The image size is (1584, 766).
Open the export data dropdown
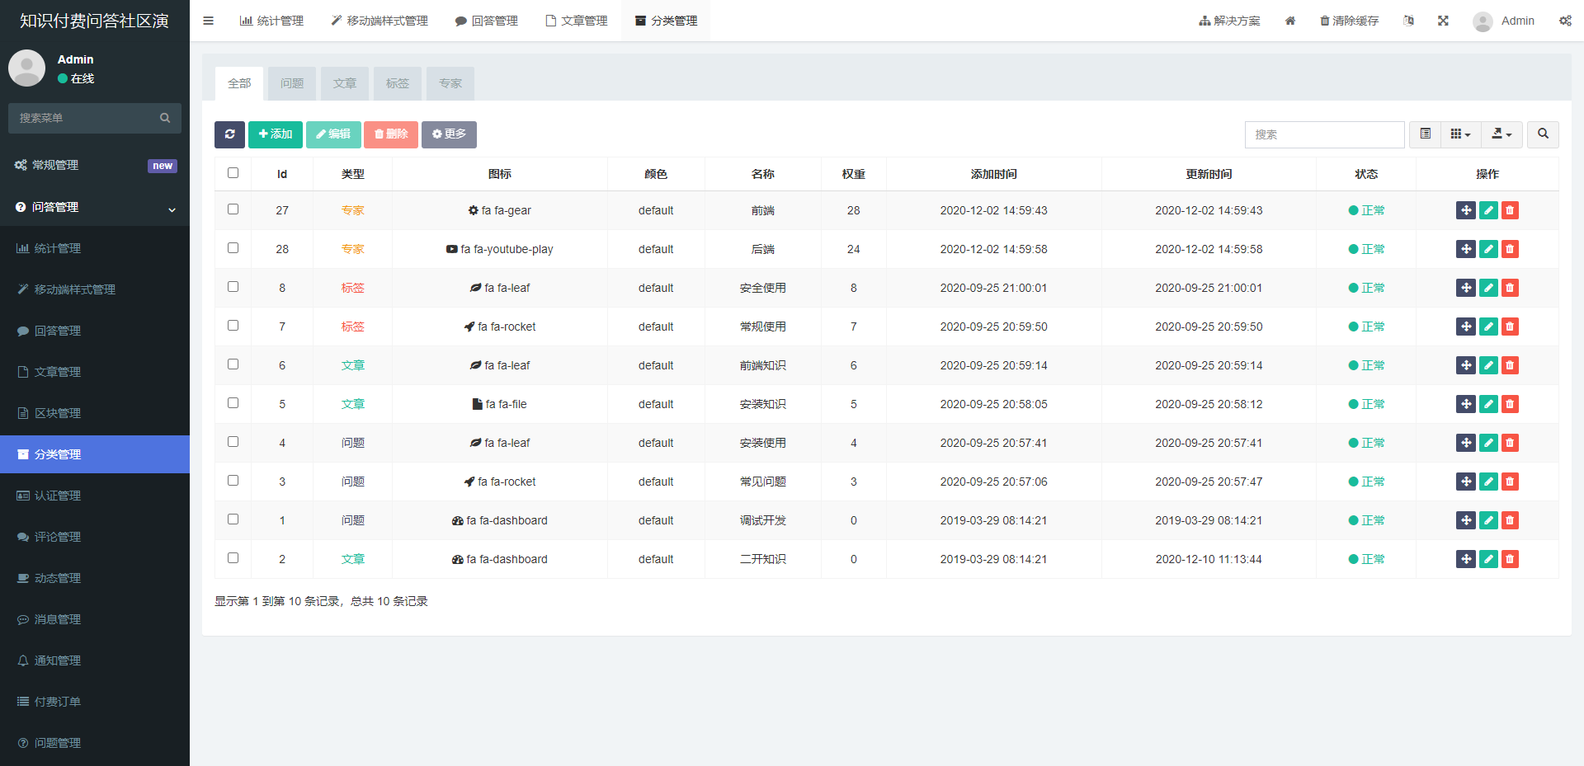(x=1501, y=134)
